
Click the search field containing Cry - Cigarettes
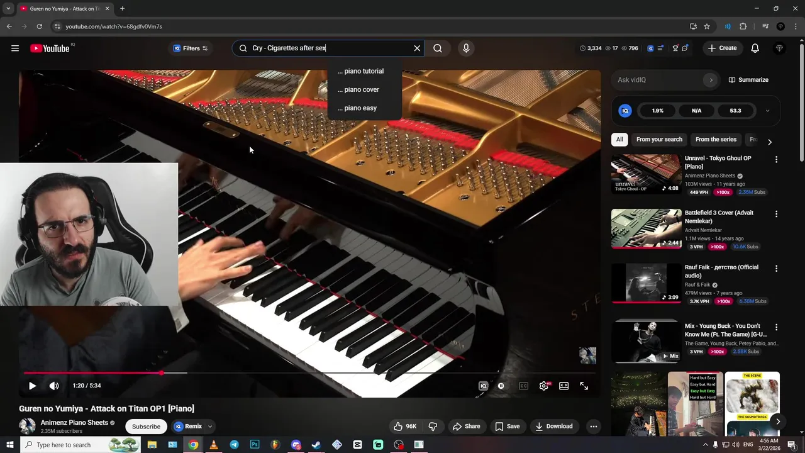[327, 48]
